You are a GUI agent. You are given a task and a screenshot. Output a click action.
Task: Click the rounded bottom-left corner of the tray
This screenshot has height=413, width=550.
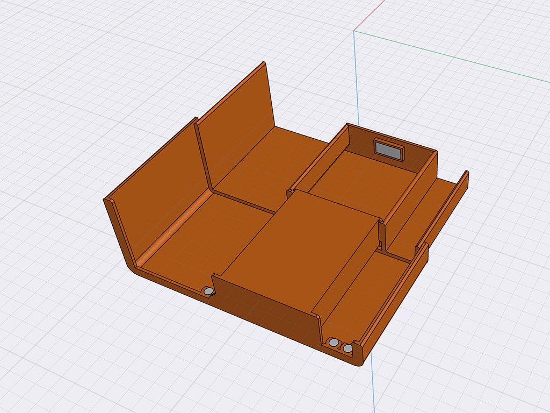pos(132,268)
